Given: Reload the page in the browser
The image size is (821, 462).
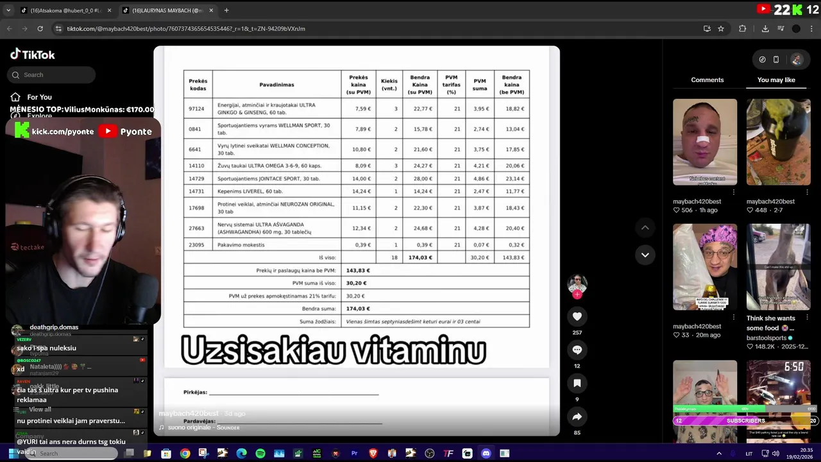Looking at the screenshot, I should 40,28.
